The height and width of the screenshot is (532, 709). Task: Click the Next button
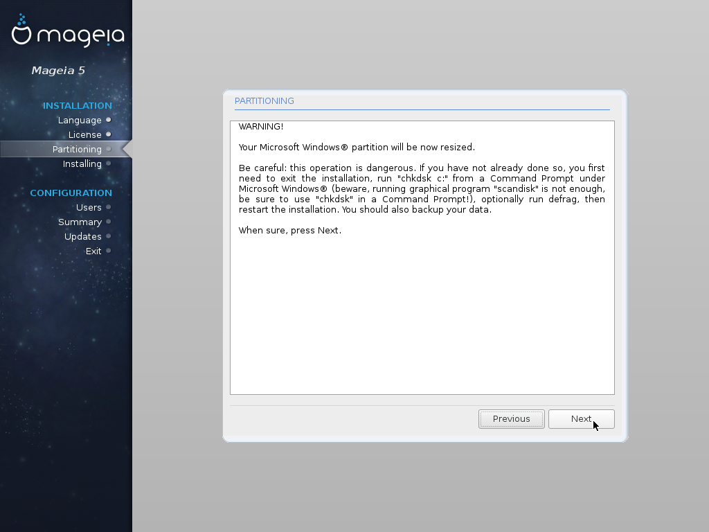point(582,419)
